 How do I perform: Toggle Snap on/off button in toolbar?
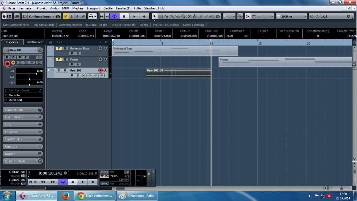pos(248,17)
